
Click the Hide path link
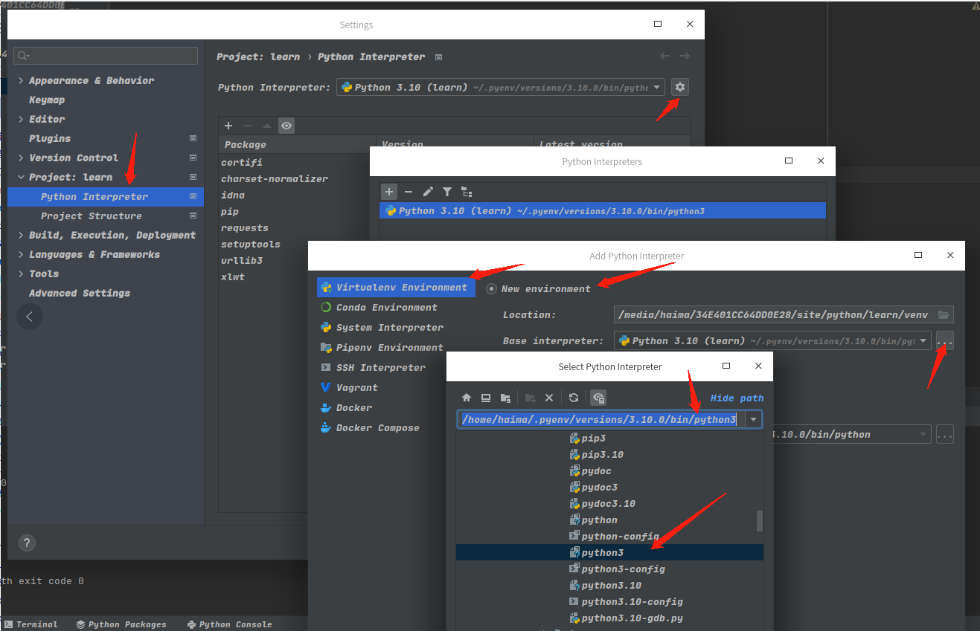coord(737,398)
